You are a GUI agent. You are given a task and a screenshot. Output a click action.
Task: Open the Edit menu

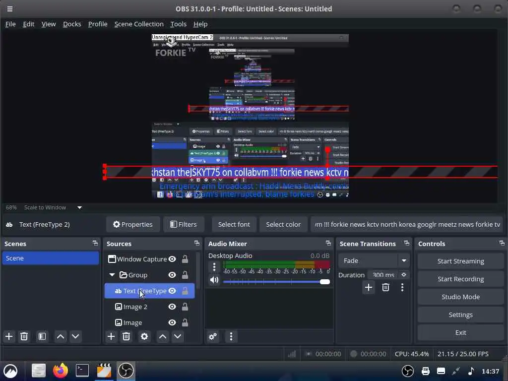pos(28,24)
